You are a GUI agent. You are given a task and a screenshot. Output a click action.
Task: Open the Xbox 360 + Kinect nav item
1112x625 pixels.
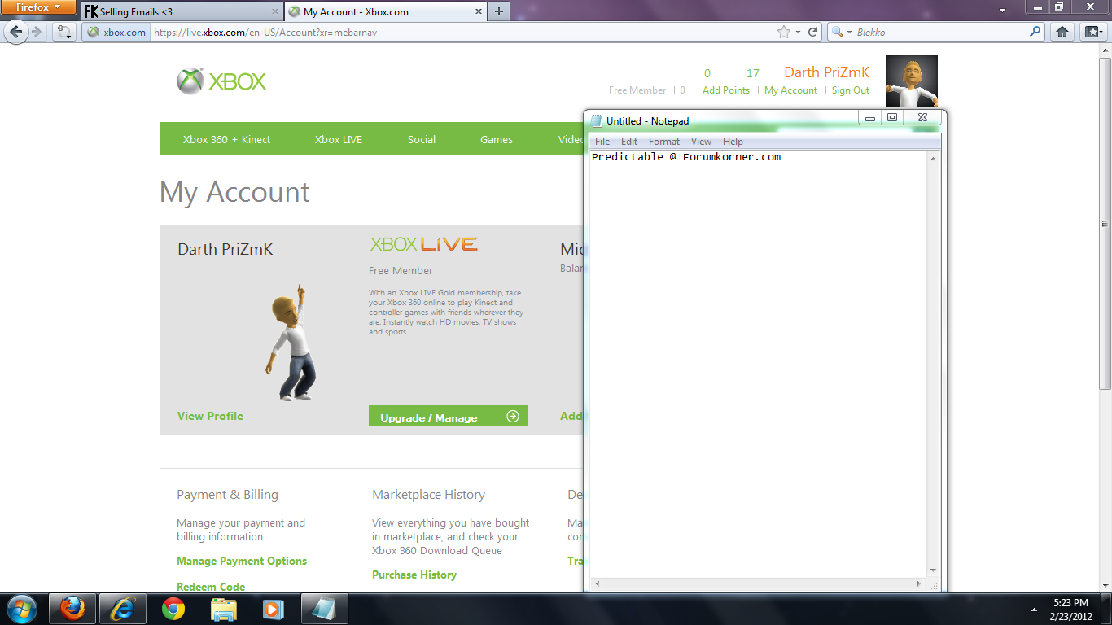pyautogui.click(x=226, y=139)
